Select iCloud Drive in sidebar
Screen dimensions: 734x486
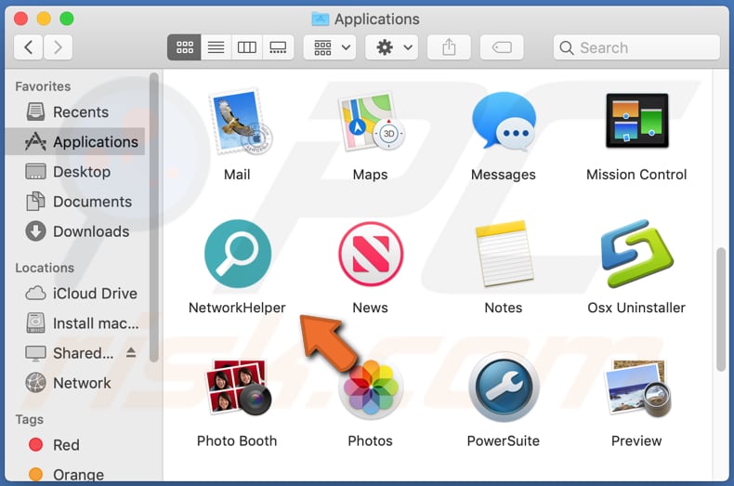94,294
